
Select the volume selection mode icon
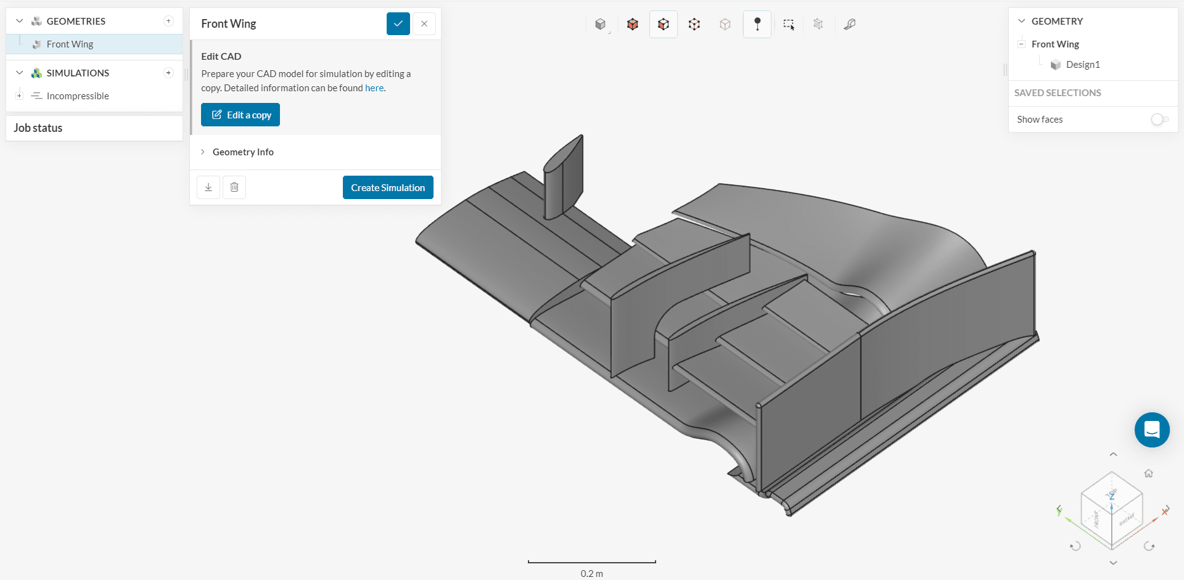pyautogui.click(x=633, y=24)
